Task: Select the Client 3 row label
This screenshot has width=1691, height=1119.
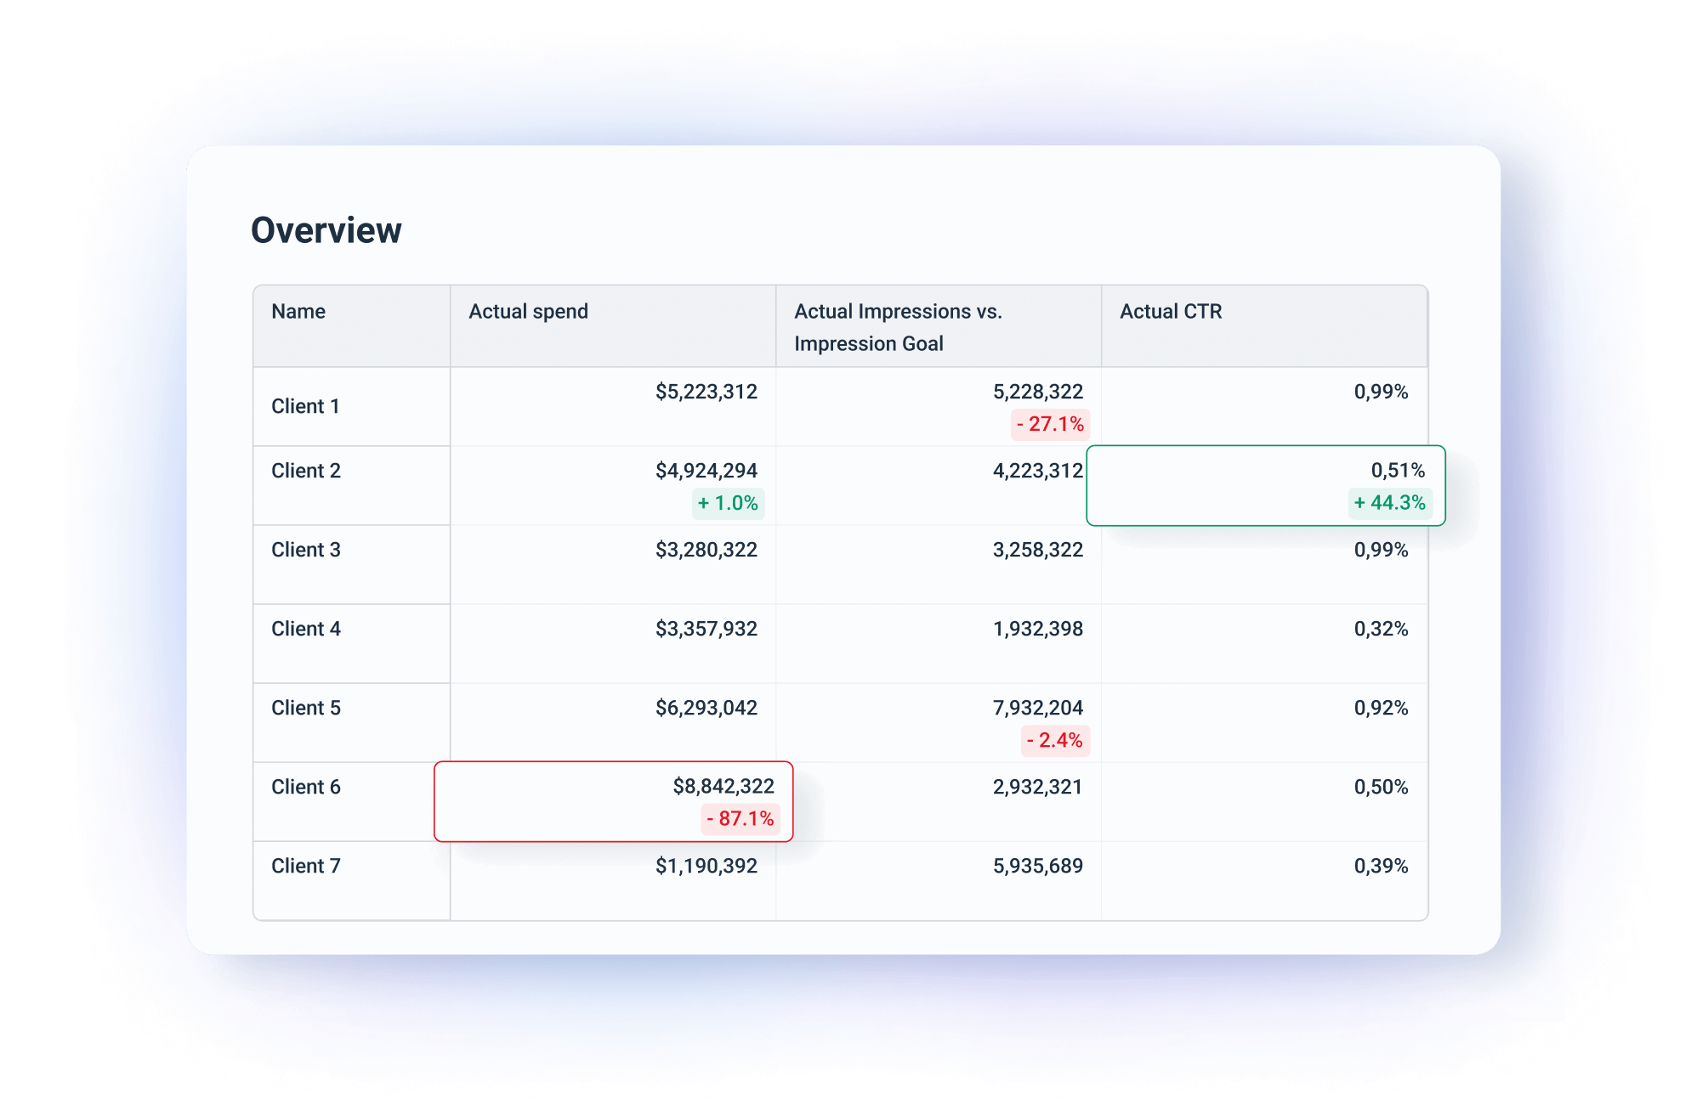Action: click(305, 550)
